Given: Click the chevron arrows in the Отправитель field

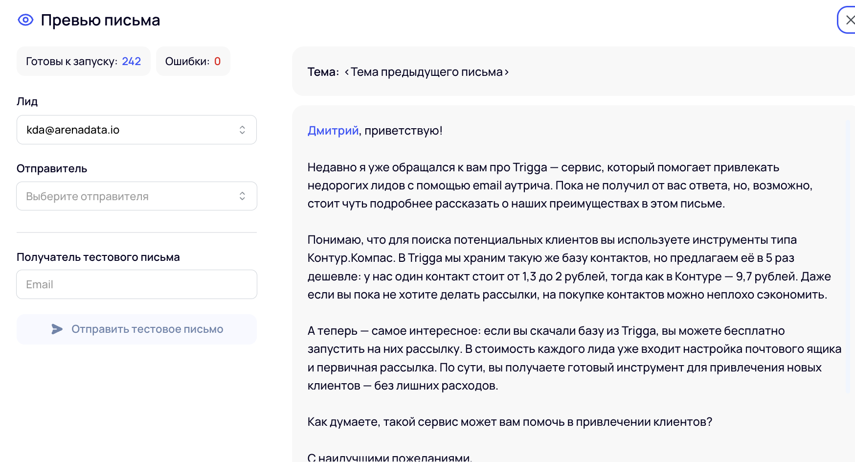Looking at the screenshot, I should pyautogui.click(x=242, y=196).
